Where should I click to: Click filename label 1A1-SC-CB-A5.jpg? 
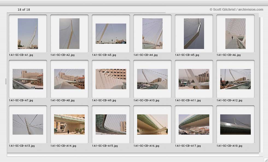tap(187, 55)
